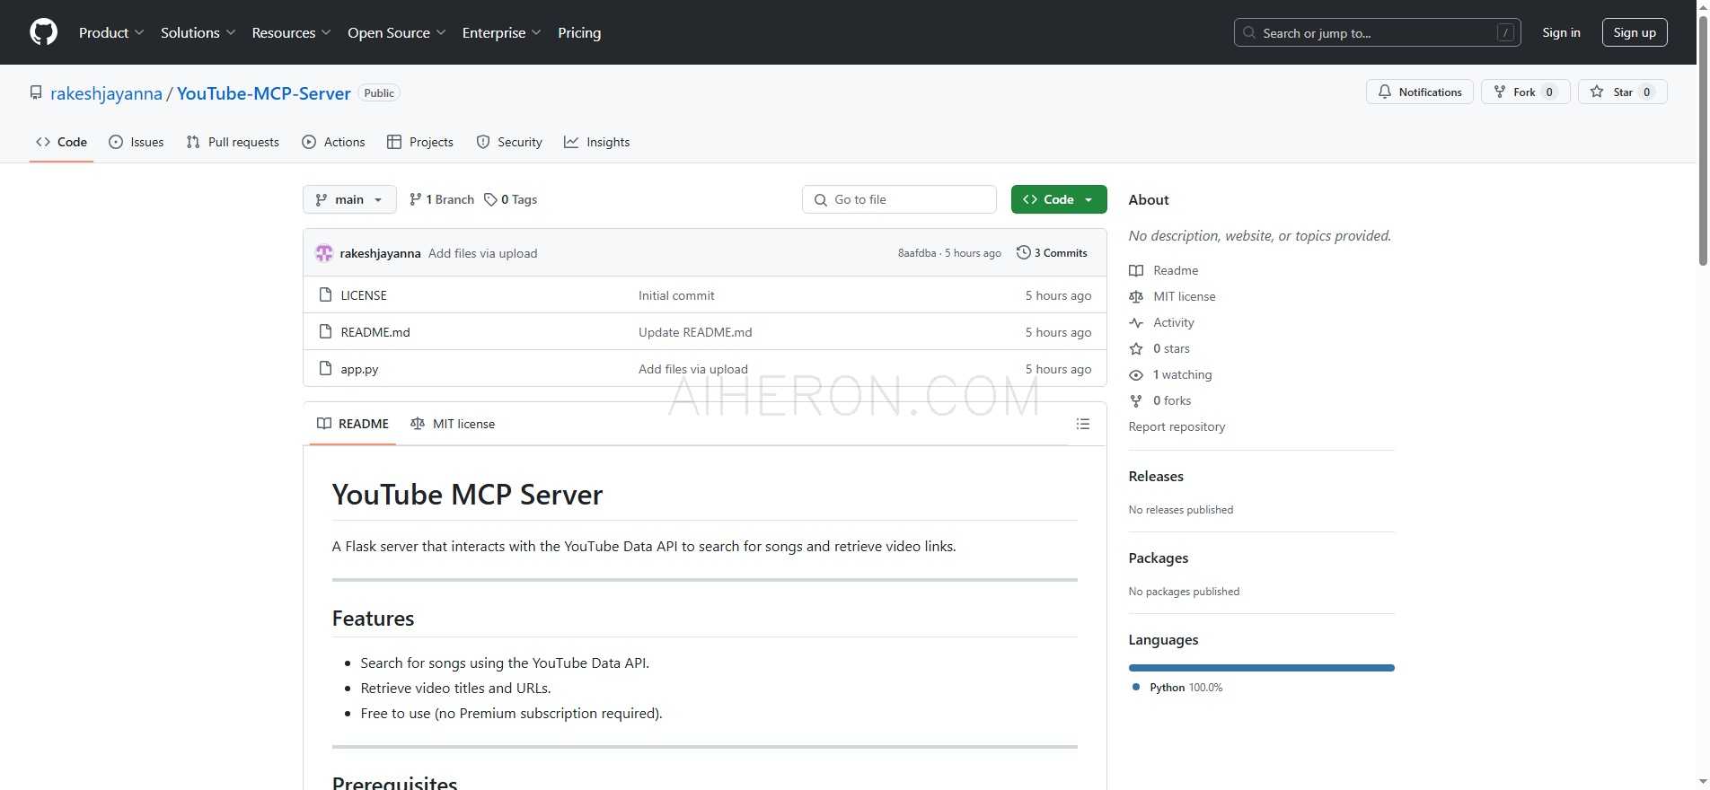This screenshot has height=790, width=1710.
Task: Focus the 'Search or jump to' field
Action: (1377, 32)
